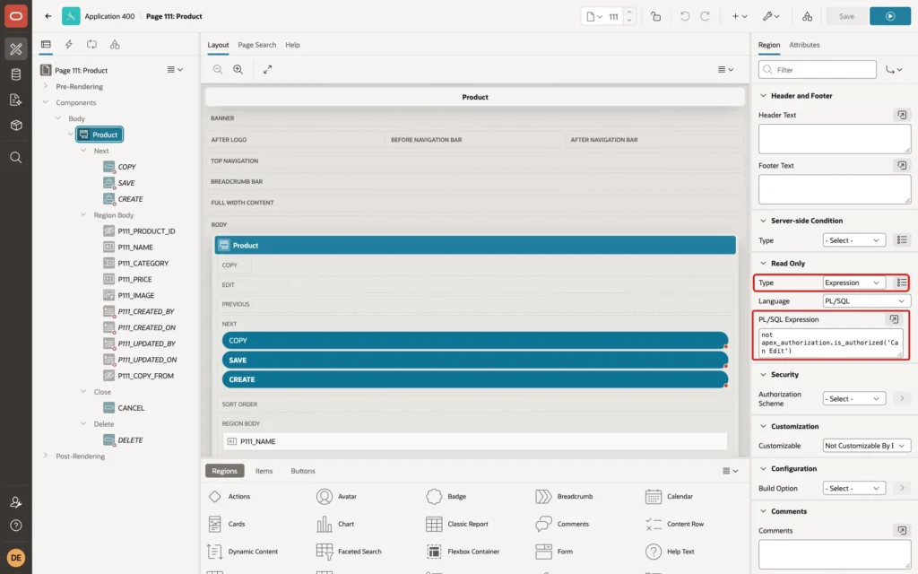This screenshot has width=918, height=574.
Task: Click the page lock icon in top toolbar
Action: pos(655,16)
